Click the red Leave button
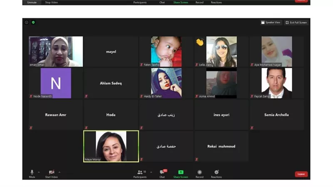333x187 pixels. coord(301,174)
